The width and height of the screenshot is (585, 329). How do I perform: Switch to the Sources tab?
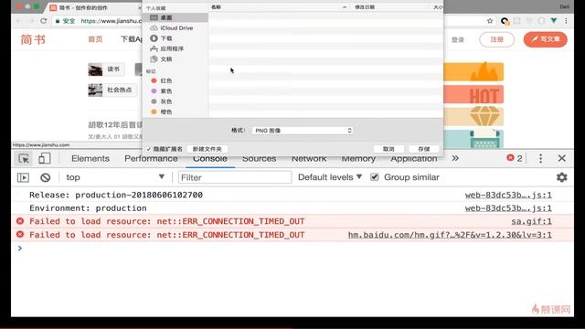(x=260, y=159)
